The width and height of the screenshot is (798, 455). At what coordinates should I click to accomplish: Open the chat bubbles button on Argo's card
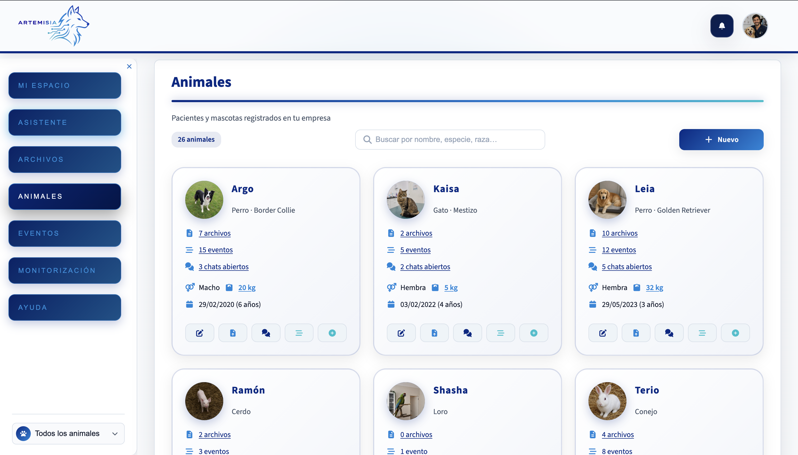(266, 333)
